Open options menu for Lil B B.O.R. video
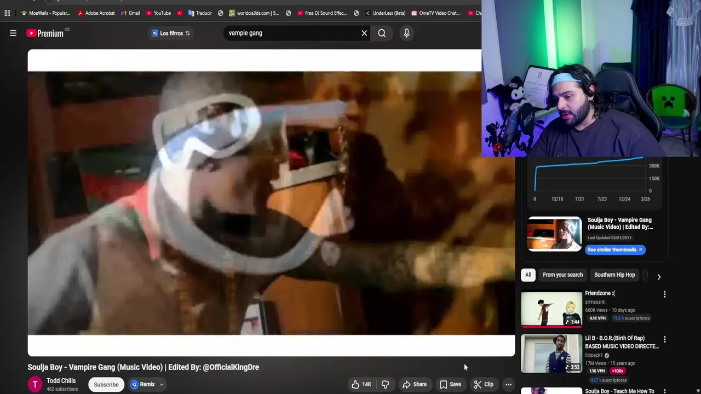 665,339
